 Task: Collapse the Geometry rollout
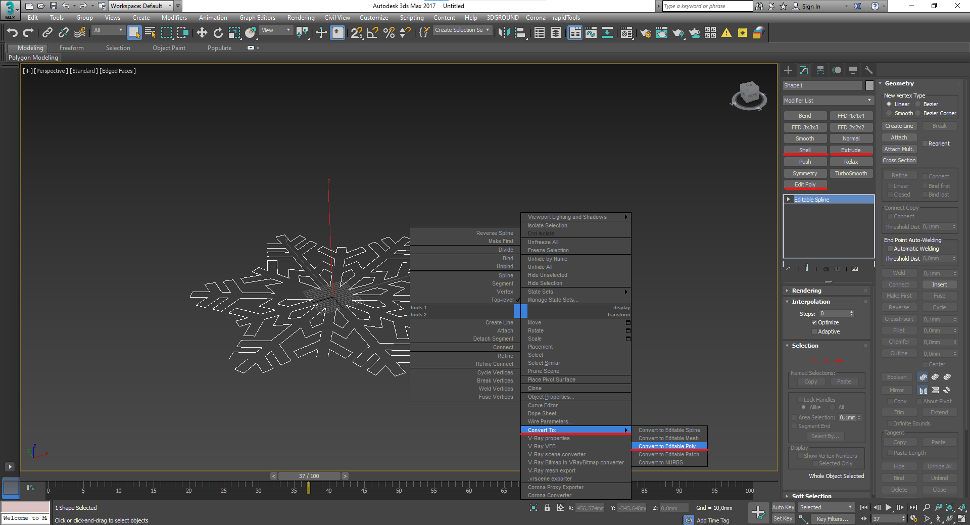[x=899, y=83]
